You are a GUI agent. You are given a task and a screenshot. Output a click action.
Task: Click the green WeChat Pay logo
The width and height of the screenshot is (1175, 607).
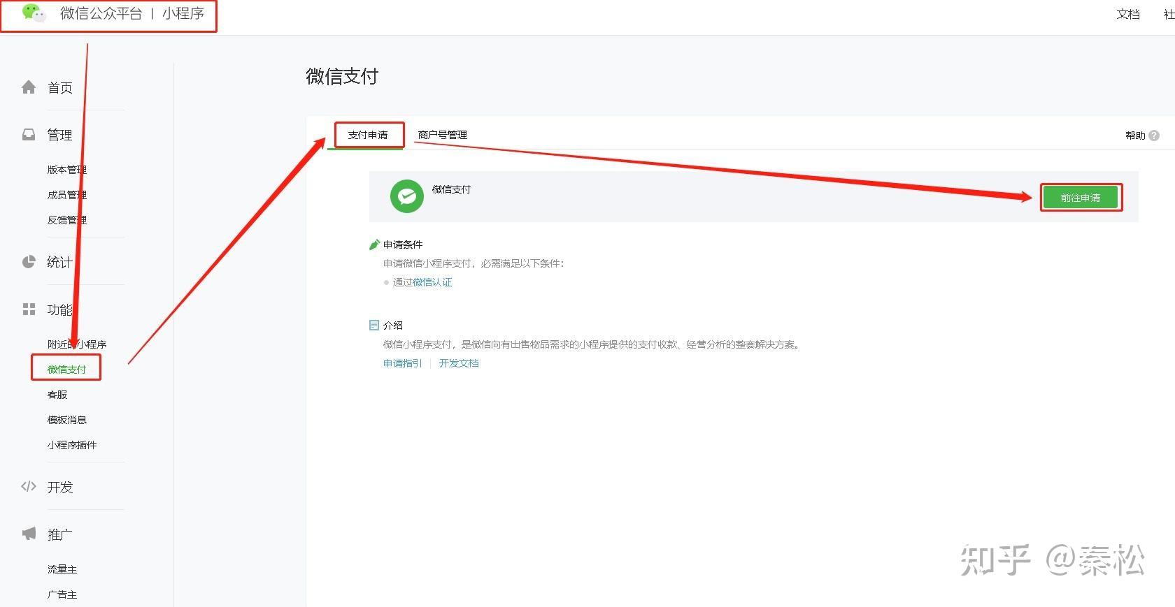pos(407,197)
